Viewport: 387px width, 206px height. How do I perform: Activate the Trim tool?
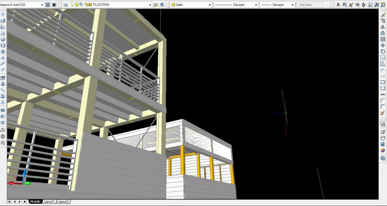[383, 70]
